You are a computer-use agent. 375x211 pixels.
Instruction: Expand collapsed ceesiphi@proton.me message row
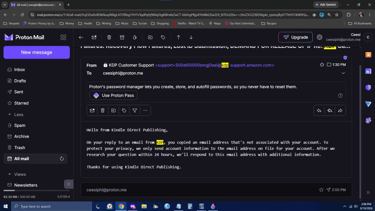coord(216,190)
